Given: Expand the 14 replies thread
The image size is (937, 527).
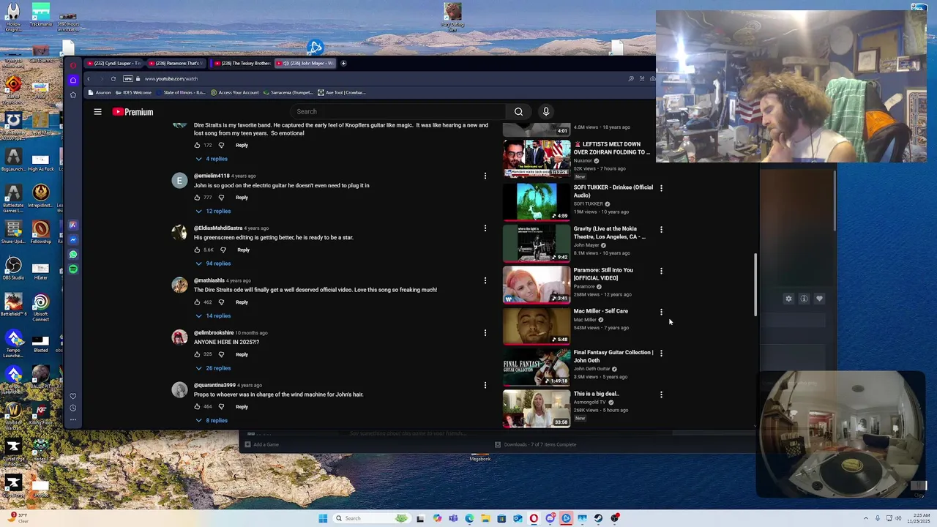Looking at the screenshot, I should (213, 316).
